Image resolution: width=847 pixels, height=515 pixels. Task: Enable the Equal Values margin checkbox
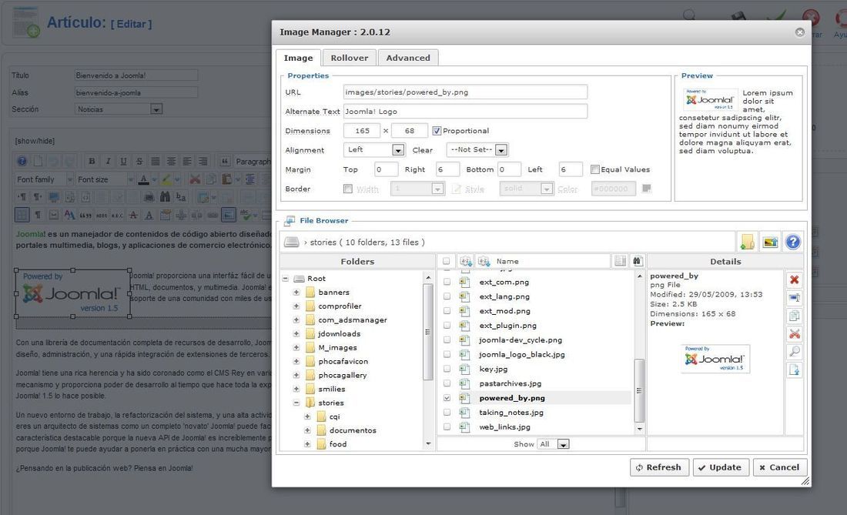coord(594,169)
